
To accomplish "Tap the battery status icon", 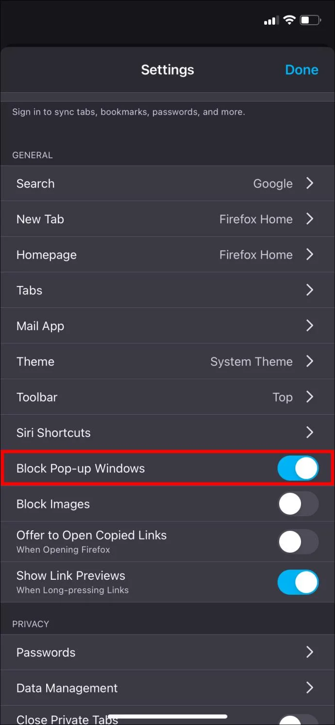I will click(x=311, y=20).
